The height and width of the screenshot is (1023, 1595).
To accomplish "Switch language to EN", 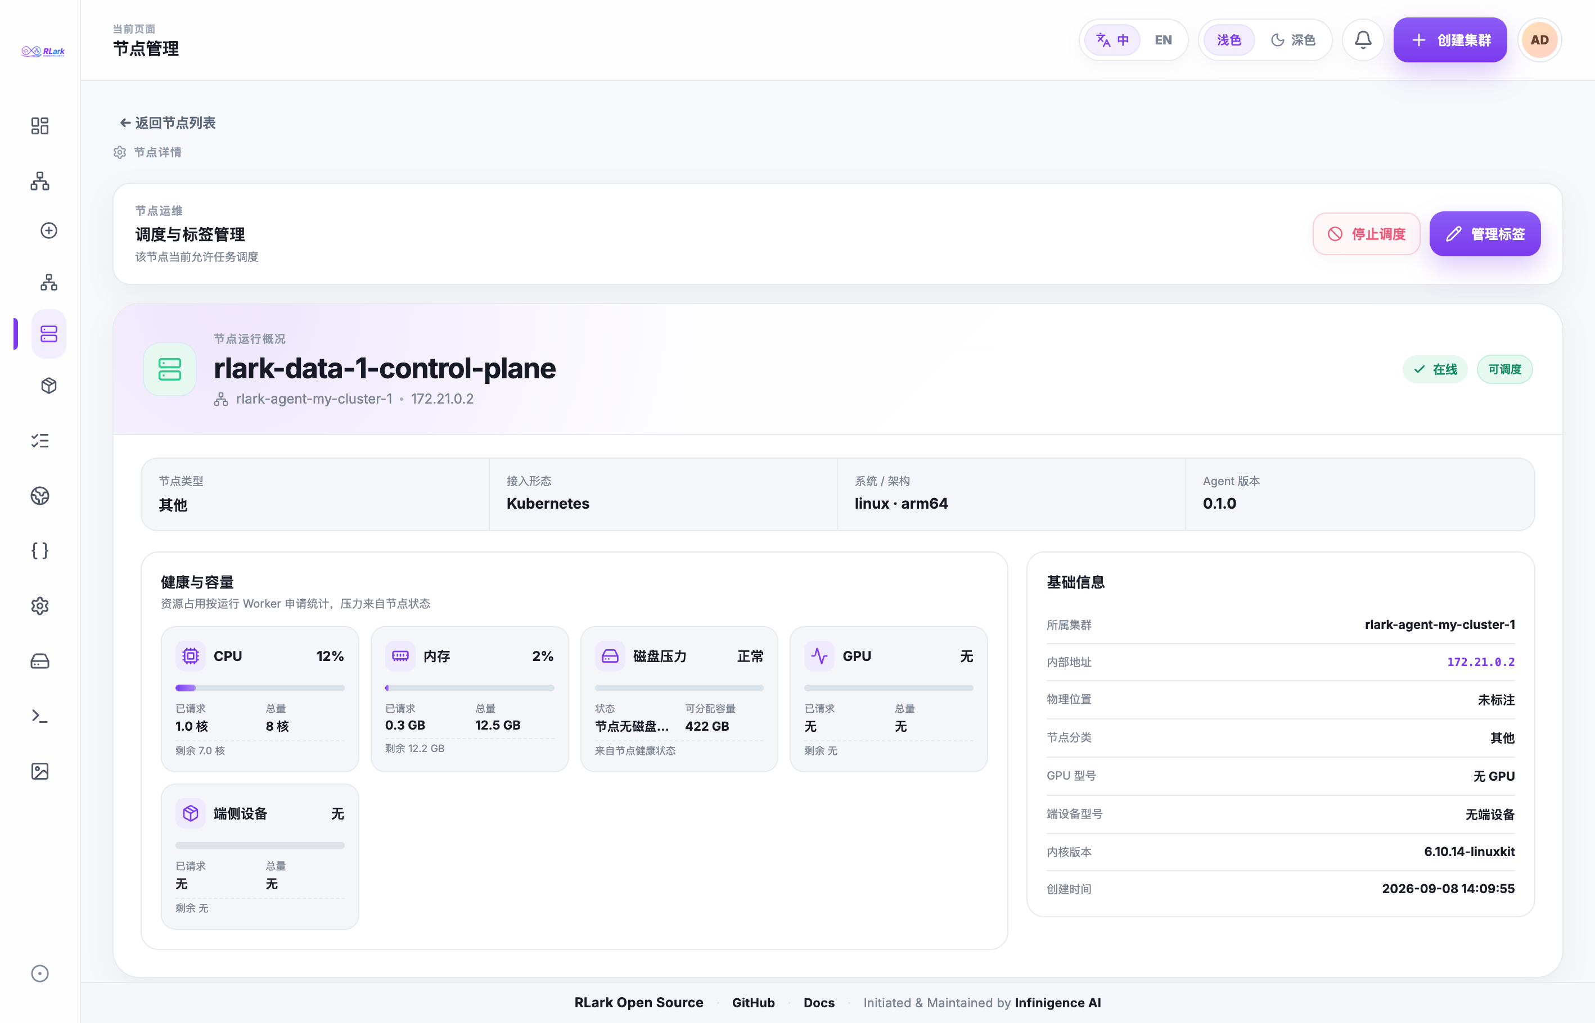I will point(1163,40).
